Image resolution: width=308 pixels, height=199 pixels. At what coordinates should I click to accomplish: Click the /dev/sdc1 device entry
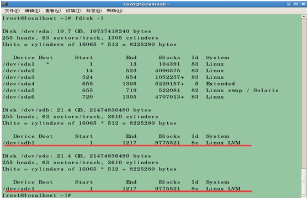point(19,189)
